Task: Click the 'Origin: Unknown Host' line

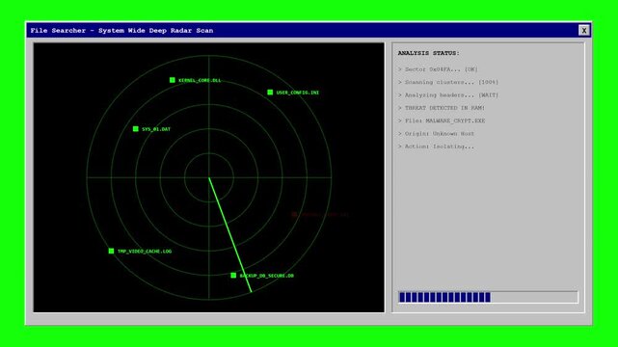Action: pyautogui.click(x=437, y=134)
